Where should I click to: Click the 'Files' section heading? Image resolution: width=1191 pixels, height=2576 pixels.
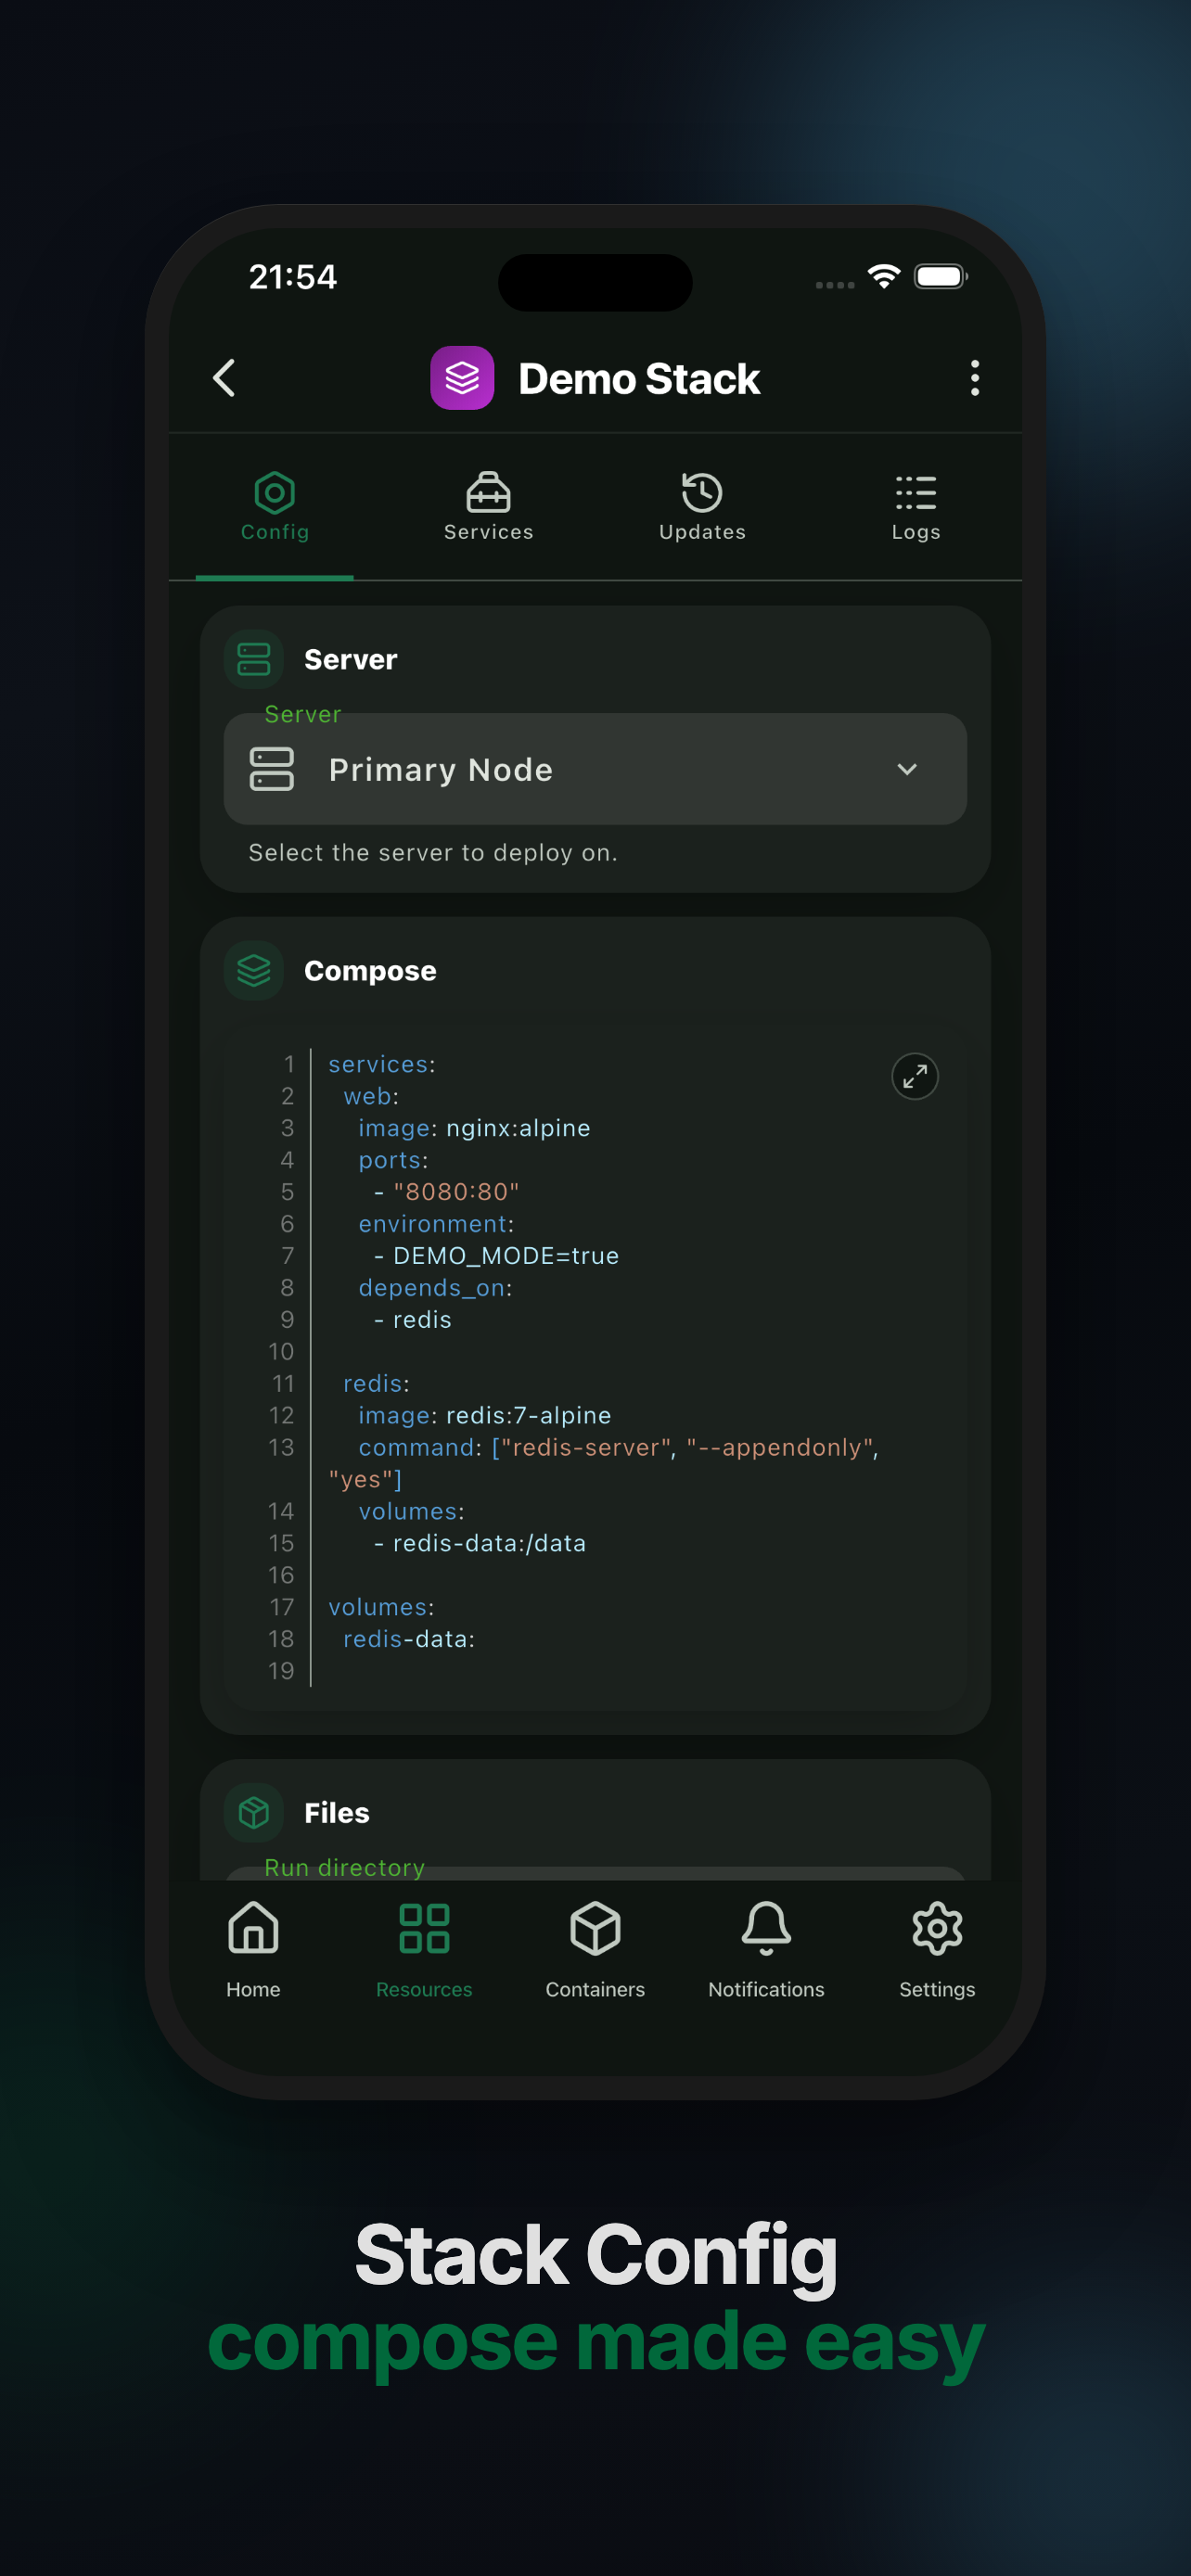pos(337,1812)
